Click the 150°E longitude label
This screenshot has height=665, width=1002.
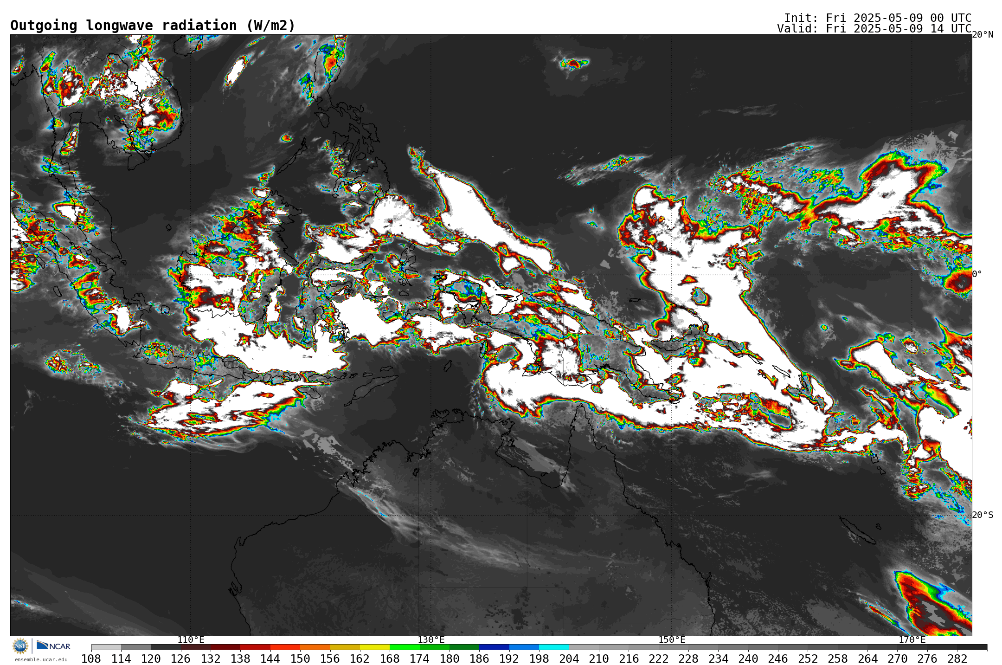[672, 639]
